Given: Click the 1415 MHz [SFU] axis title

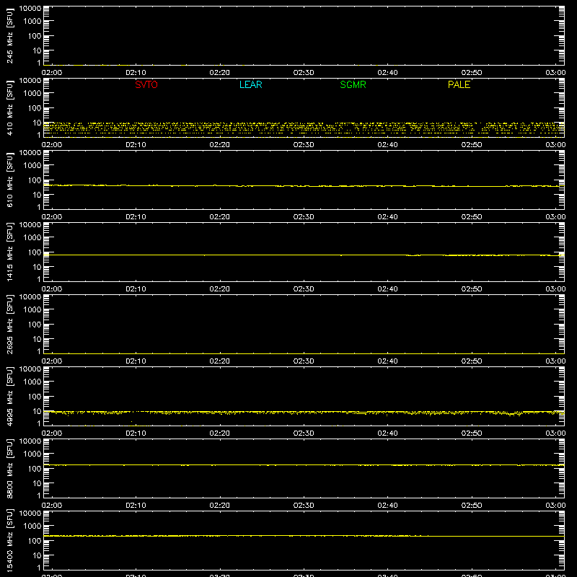Looking at the screenshot, I should click(x=9, y=252).
